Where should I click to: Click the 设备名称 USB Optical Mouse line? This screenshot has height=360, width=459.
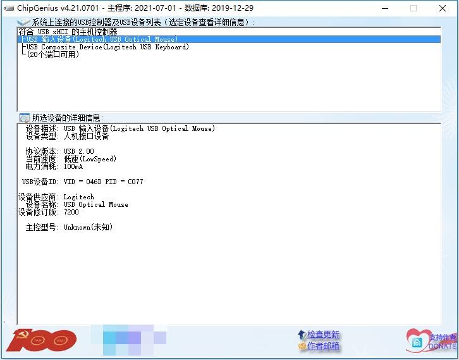tap(76, 204)
